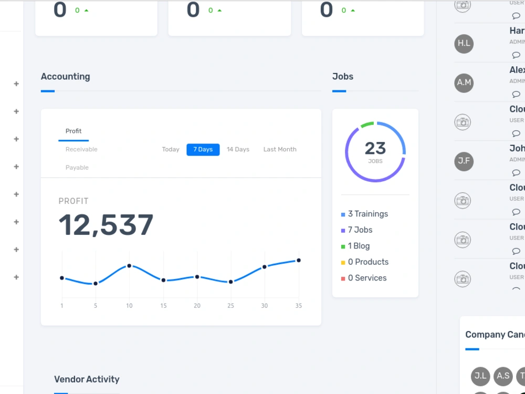Click the chart data point at 1

pos(62,278)
